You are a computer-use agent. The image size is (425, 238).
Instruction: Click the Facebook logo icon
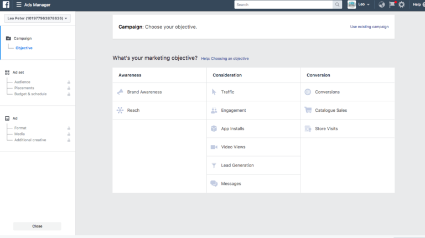(6, 4)
